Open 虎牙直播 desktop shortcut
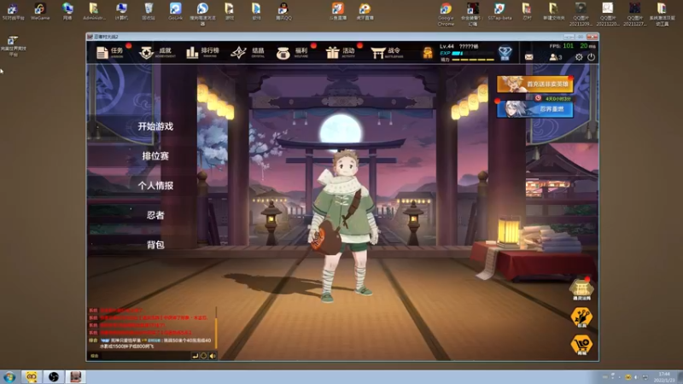This screenshot has width=683, height=384. (365, 11)
